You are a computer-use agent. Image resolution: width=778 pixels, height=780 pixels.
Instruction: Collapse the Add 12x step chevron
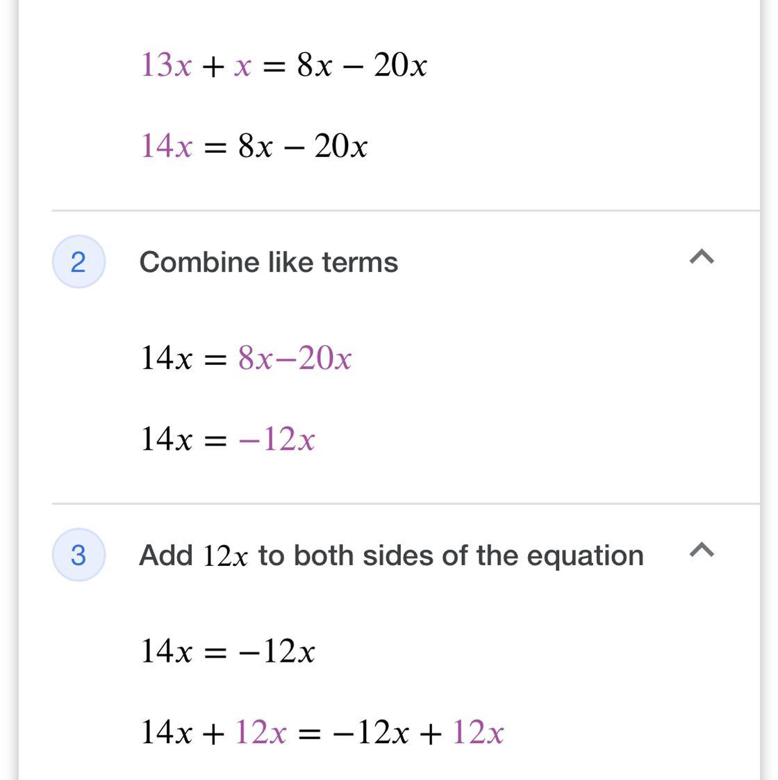702,550
